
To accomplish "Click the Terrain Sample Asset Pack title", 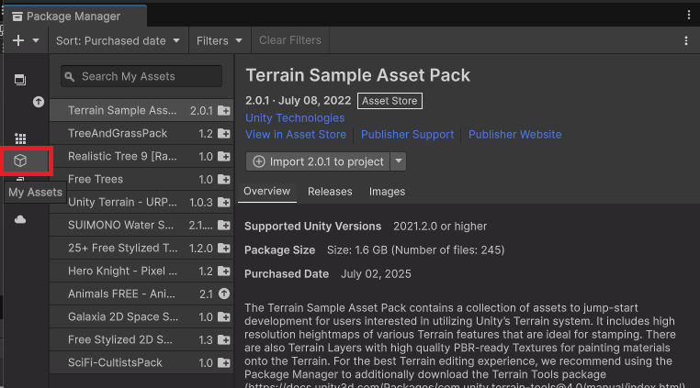I will pos(357,75).
